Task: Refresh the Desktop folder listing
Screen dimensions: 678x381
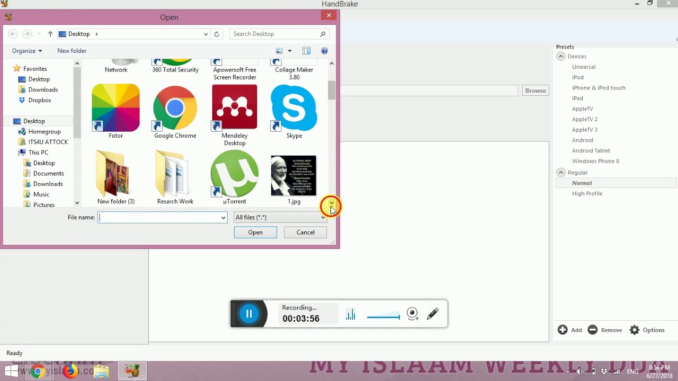Action: pos(217,34)
